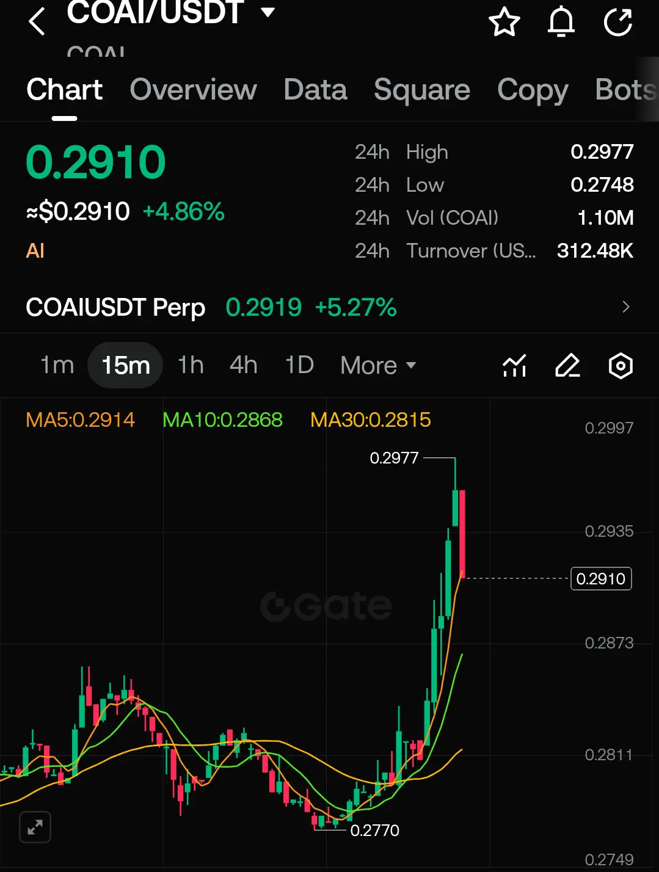
Task: Switch to the Overview tab
Action: coord(193,90)
